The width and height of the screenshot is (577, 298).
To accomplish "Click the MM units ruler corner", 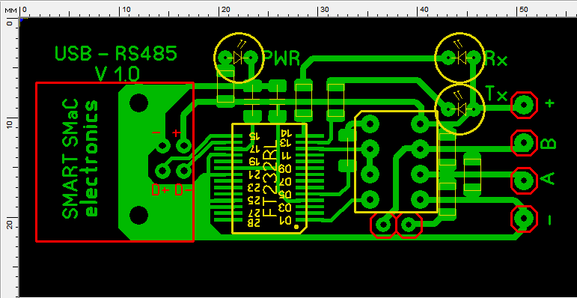I will pyautogui.click(x=10, y=10).
